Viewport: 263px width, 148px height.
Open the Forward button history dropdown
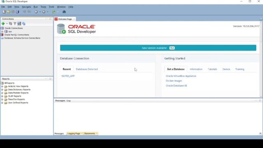[48, 12]
